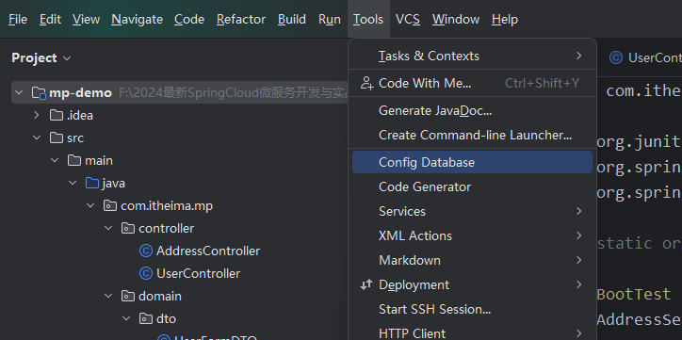This screenshot has width=682, height=340.
Task: Collapse the domain package
Action: point(108,296)
